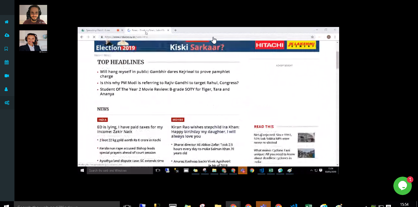The image size is (418, 207).
Task: Open Ayodhya land dispute case story
Action: click(x=132, y=161)
